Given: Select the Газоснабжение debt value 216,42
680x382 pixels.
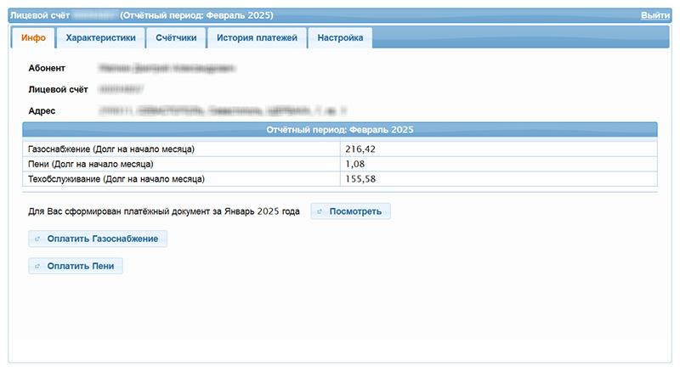Looking at the screenshot, I should tap(360, 149).
